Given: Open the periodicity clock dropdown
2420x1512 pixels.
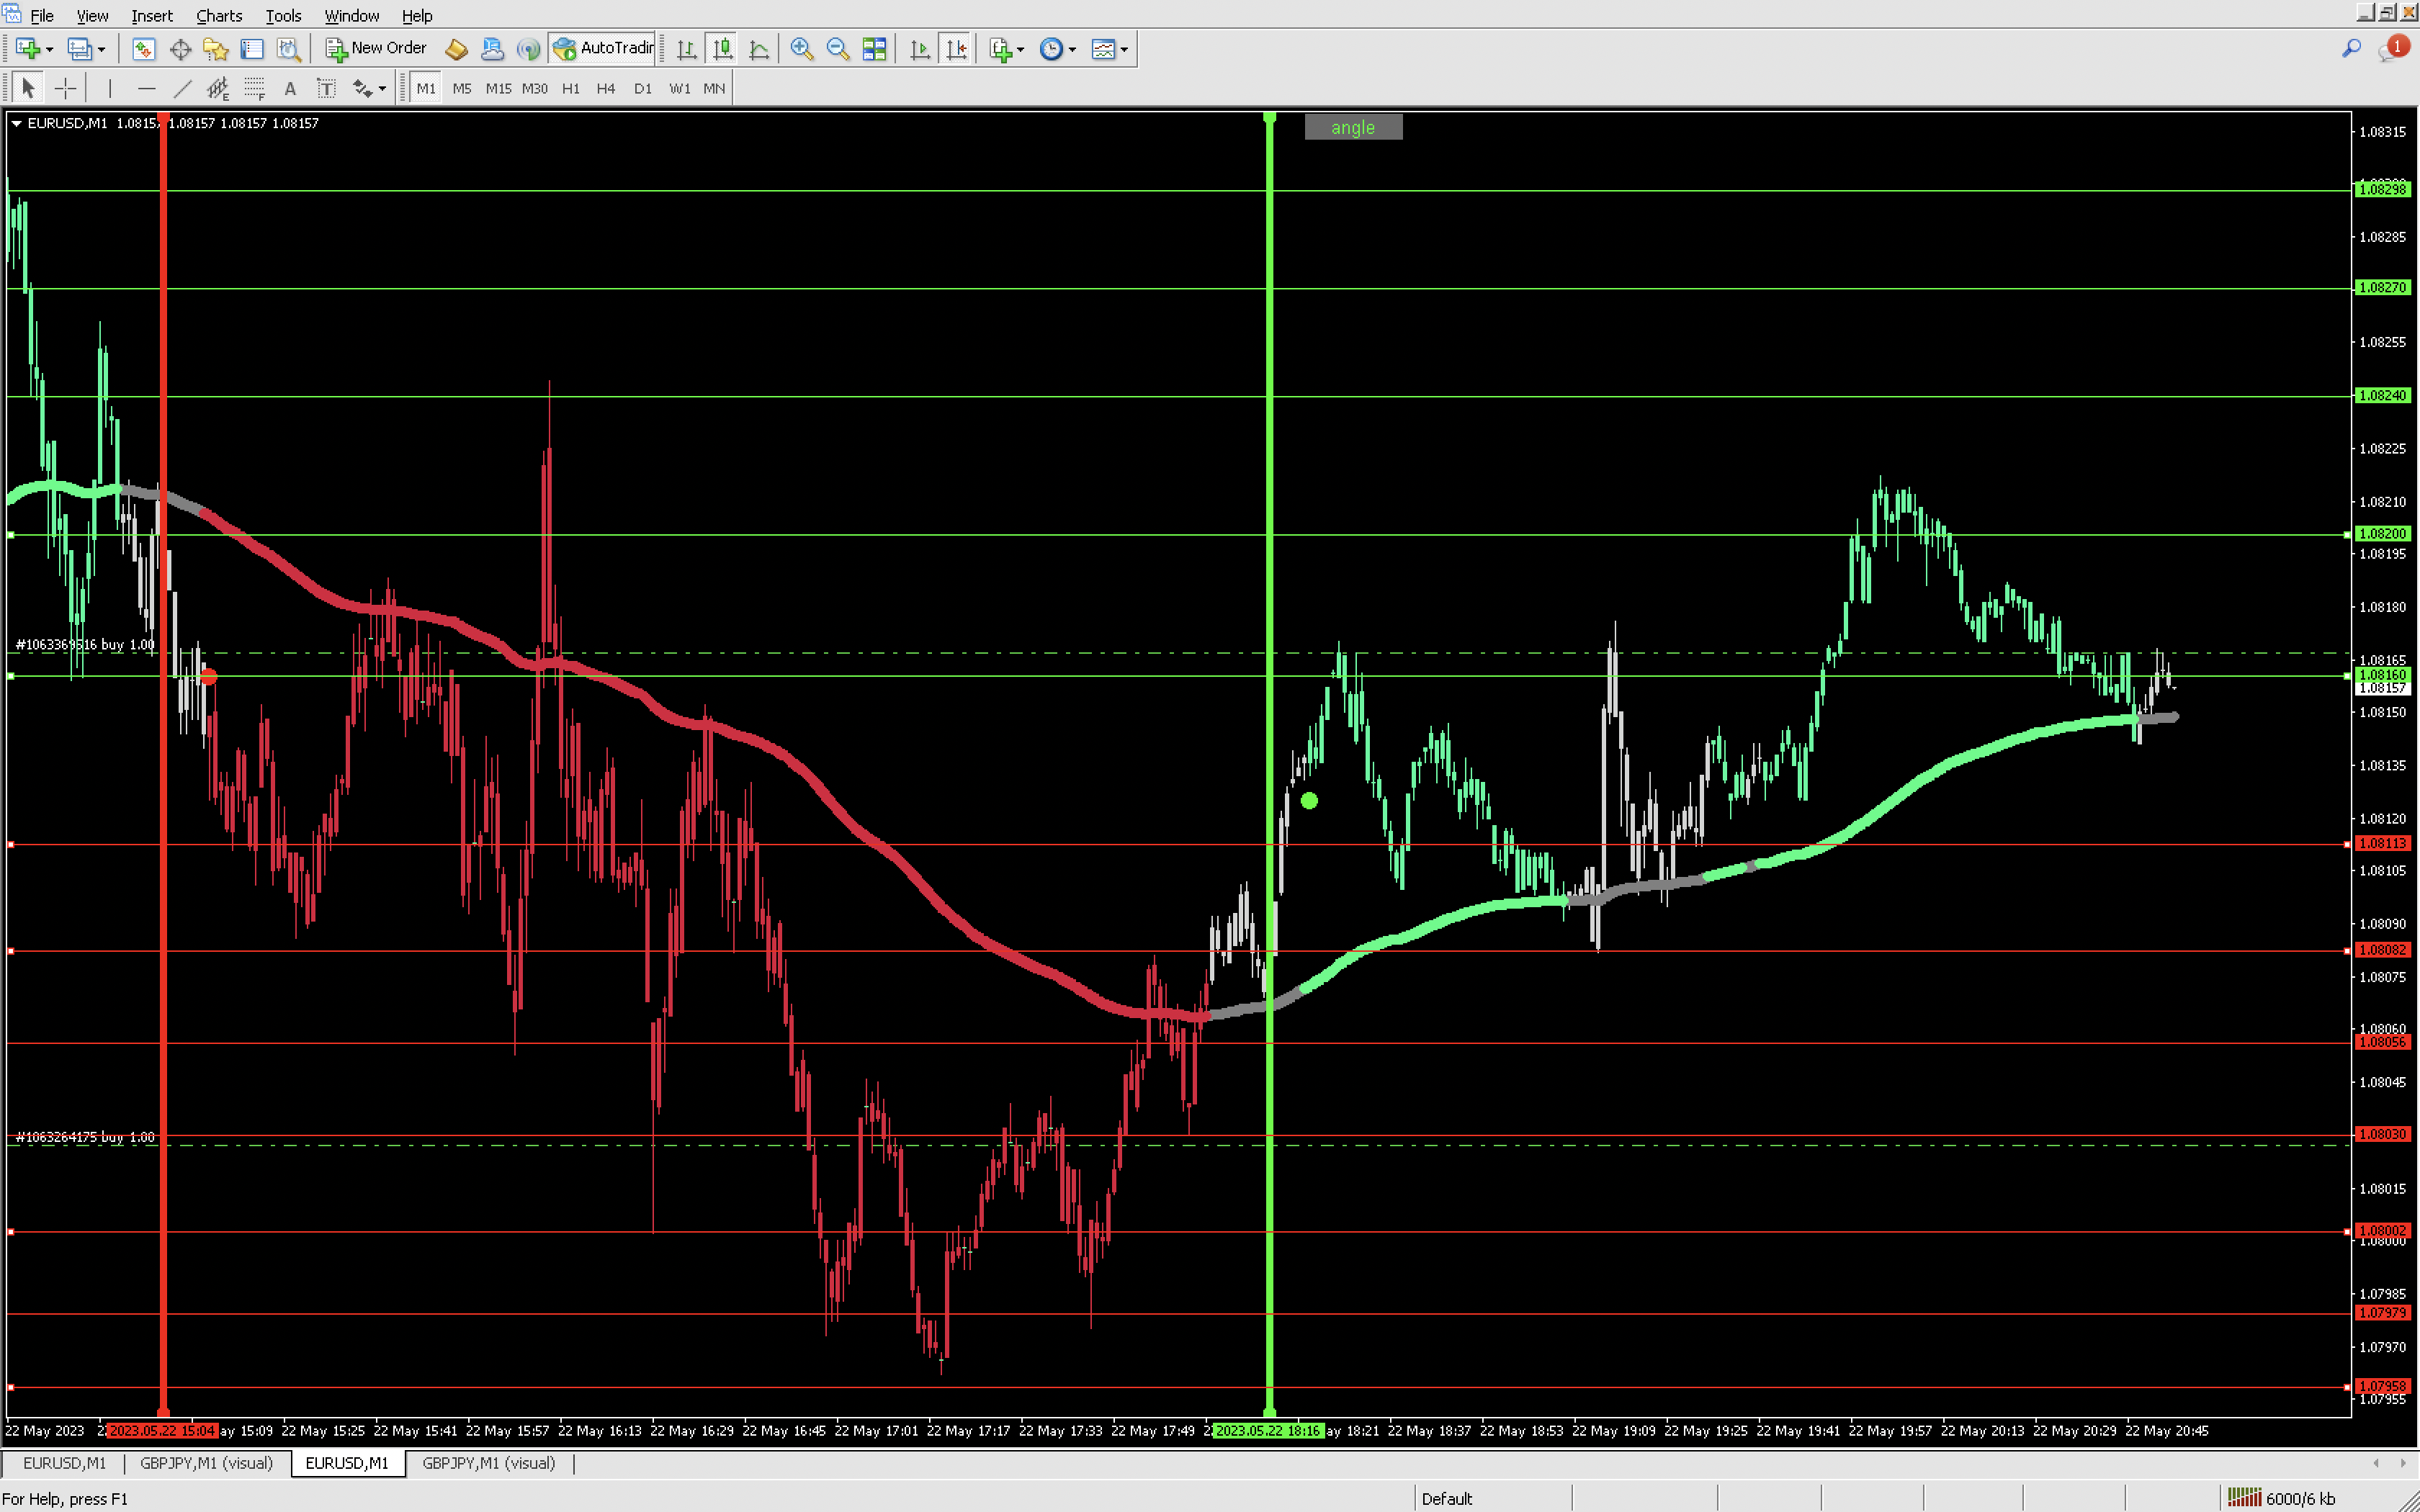Looking at the screenshot, I should click(1072, 49).
